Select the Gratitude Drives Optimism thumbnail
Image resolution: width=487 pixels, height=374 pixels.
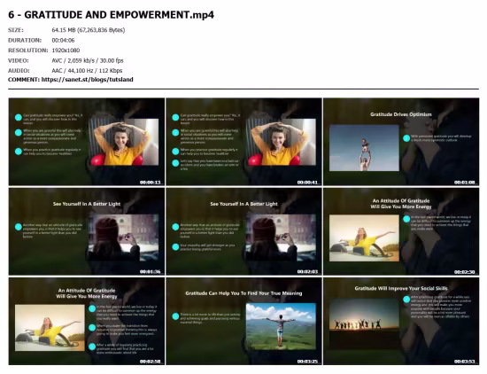[401, 142]
